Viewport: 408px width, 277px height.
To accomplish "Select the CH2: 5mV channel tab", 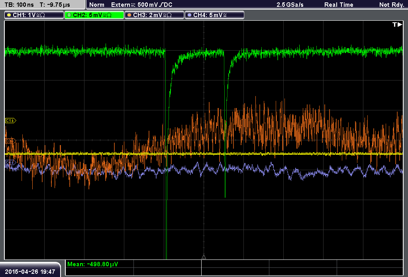I will coord(94,15).
